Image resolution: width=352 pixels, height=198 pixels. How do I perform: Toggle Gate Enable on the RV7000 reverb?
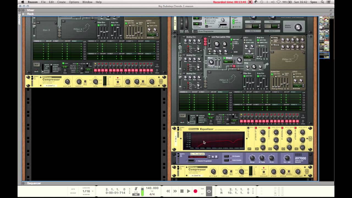pos(227,160)
